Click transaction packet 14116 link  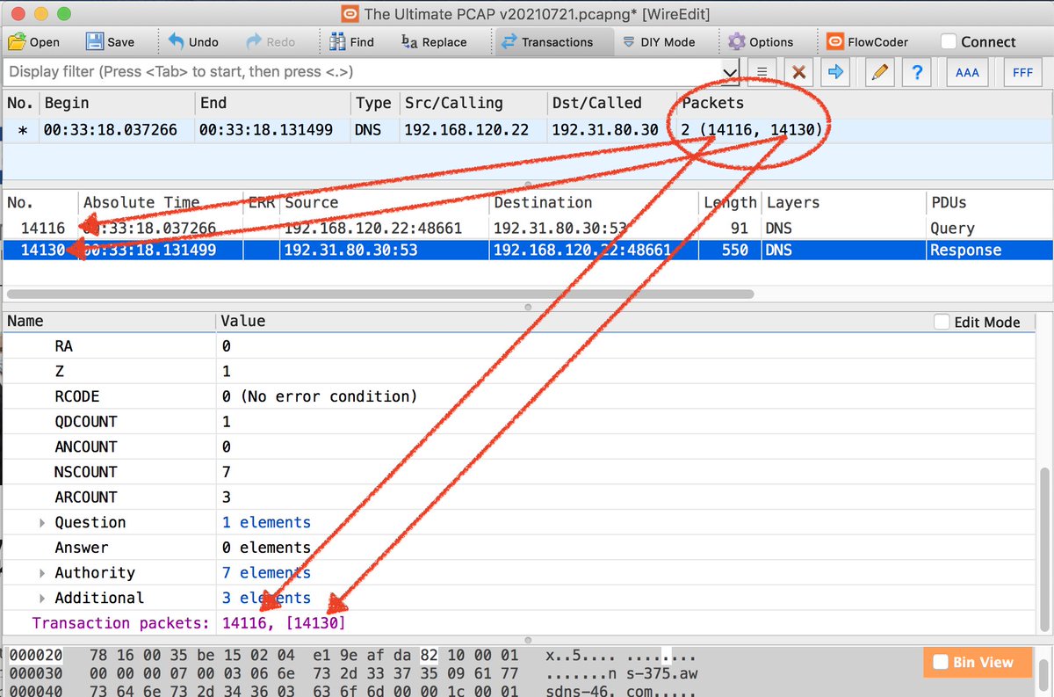click(243, 623)
